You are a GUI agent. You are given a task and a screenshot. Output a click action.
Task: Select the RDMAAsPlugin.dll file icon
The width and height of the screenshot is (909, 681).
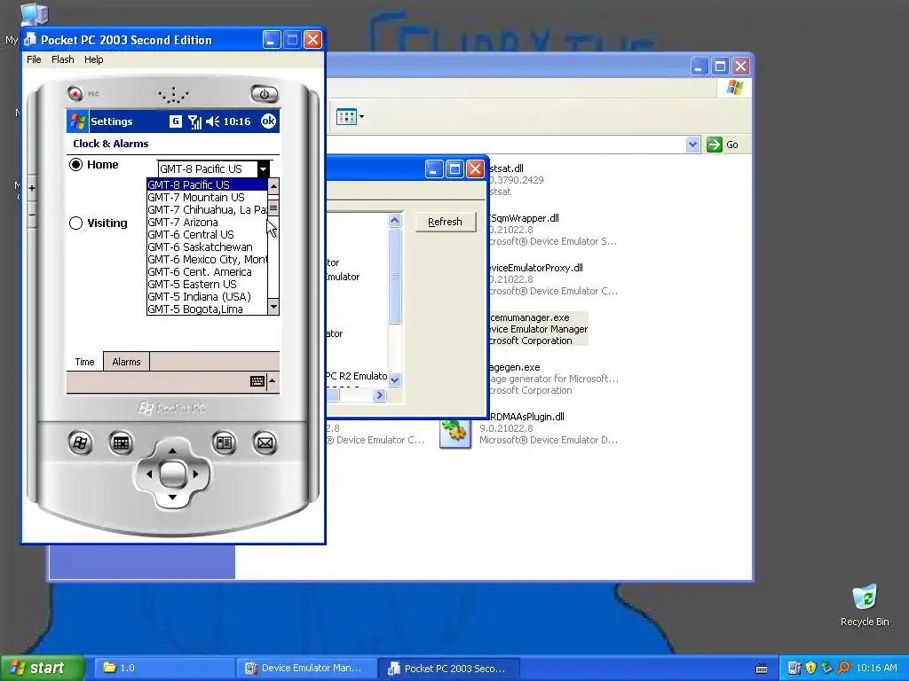[x=455, y=433]
